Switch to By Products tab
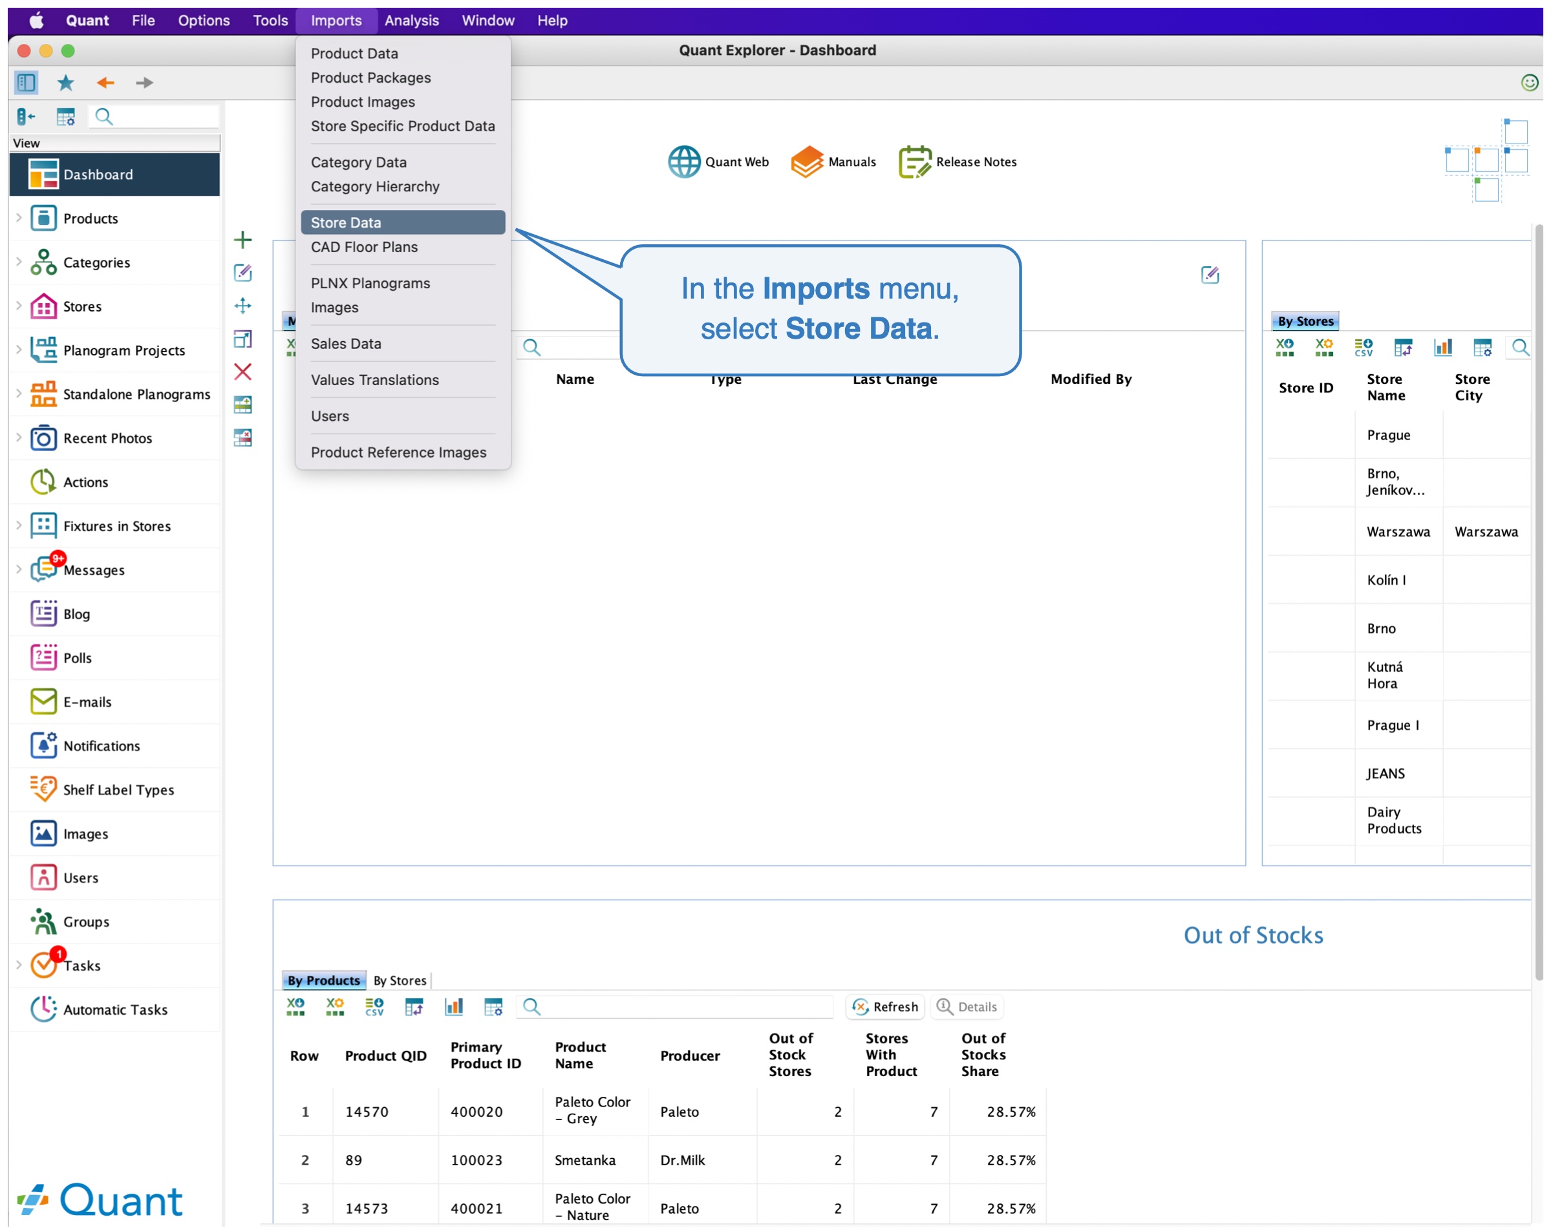 click(324, 980)
